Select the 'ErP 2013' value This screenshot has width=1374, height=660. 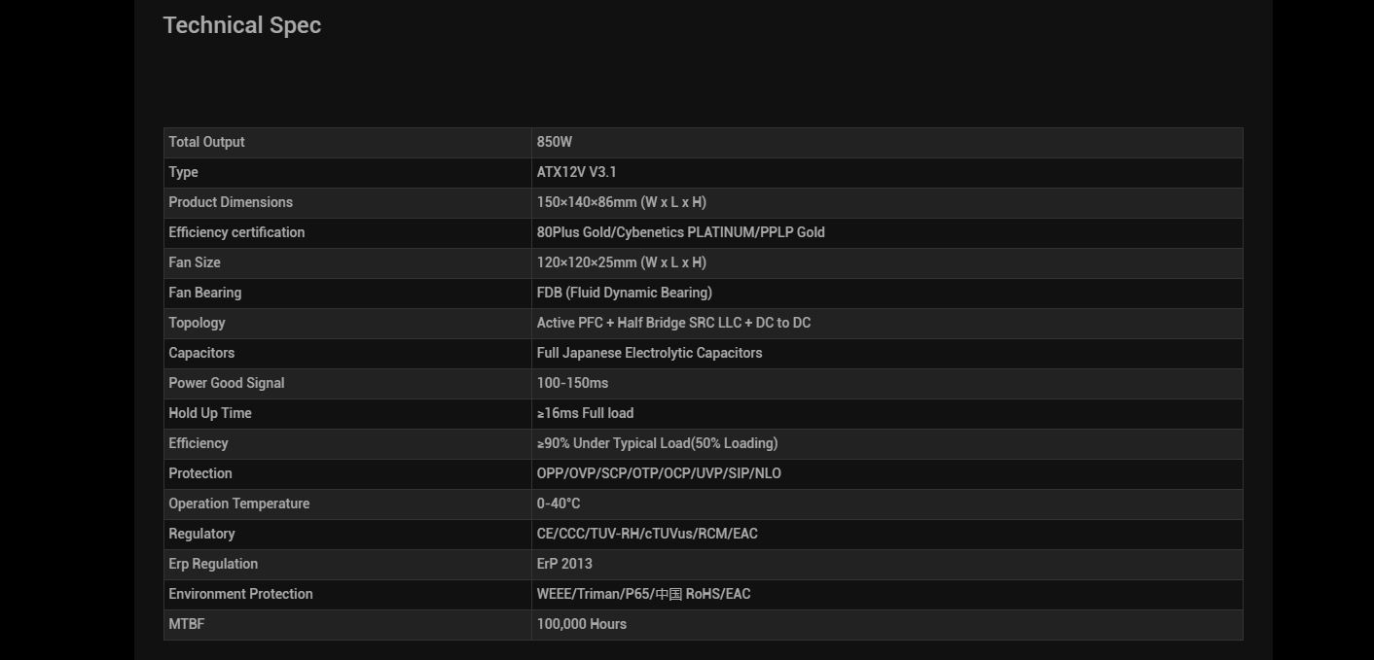(564, 564)
